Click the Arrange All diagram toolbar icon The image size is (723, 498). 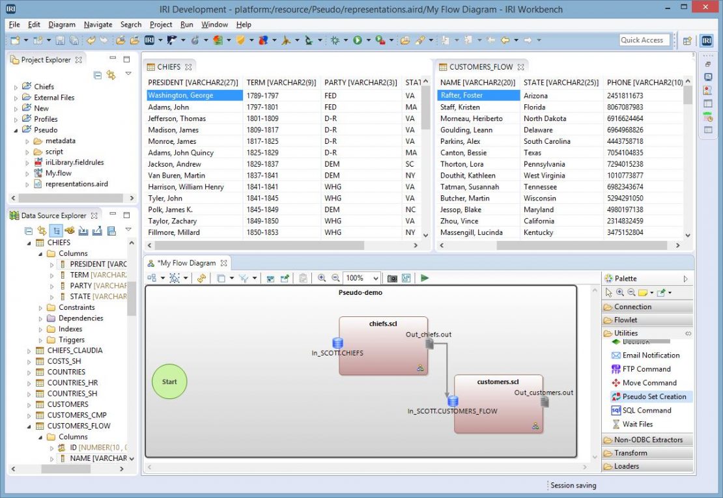click(152, 278)
